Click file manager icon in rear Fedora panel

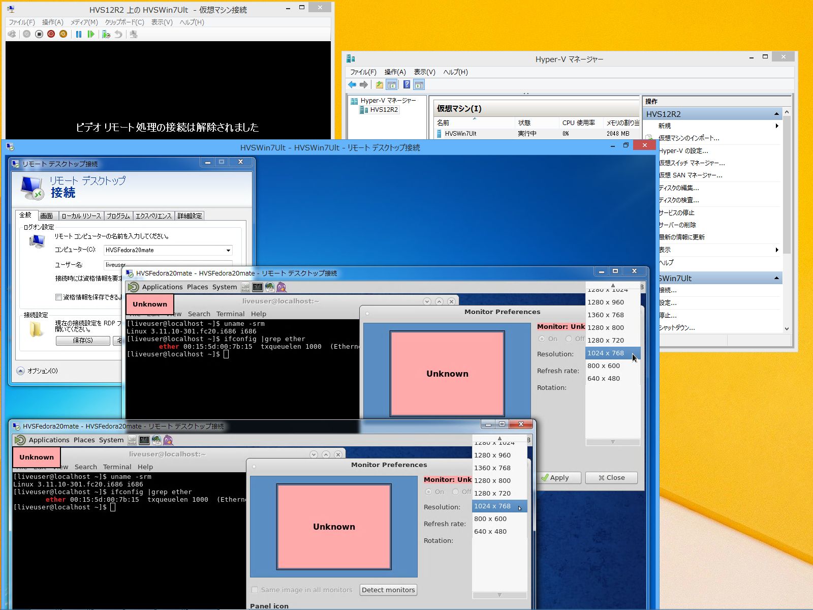pos(245,287)
